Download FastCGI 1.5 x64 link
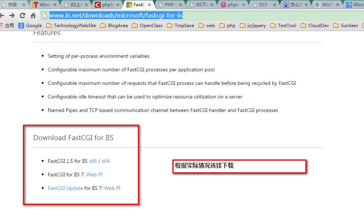Image resolution: width=364 pixels, height=221 pixels. tap(105, 161)
